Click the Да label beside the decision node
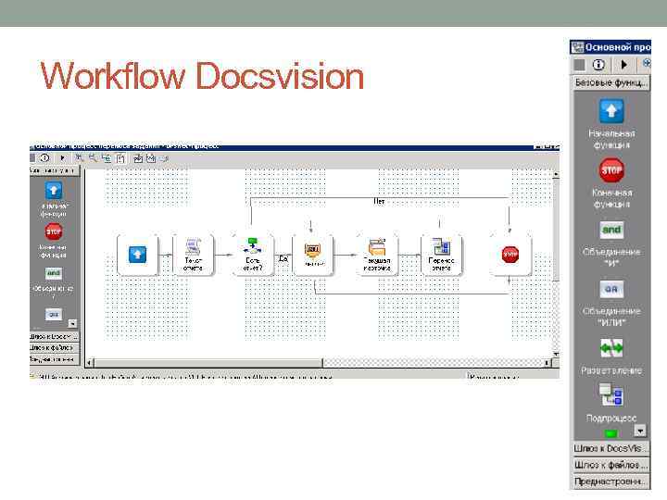This screenshot has width=667, height=500. [283, 258]
